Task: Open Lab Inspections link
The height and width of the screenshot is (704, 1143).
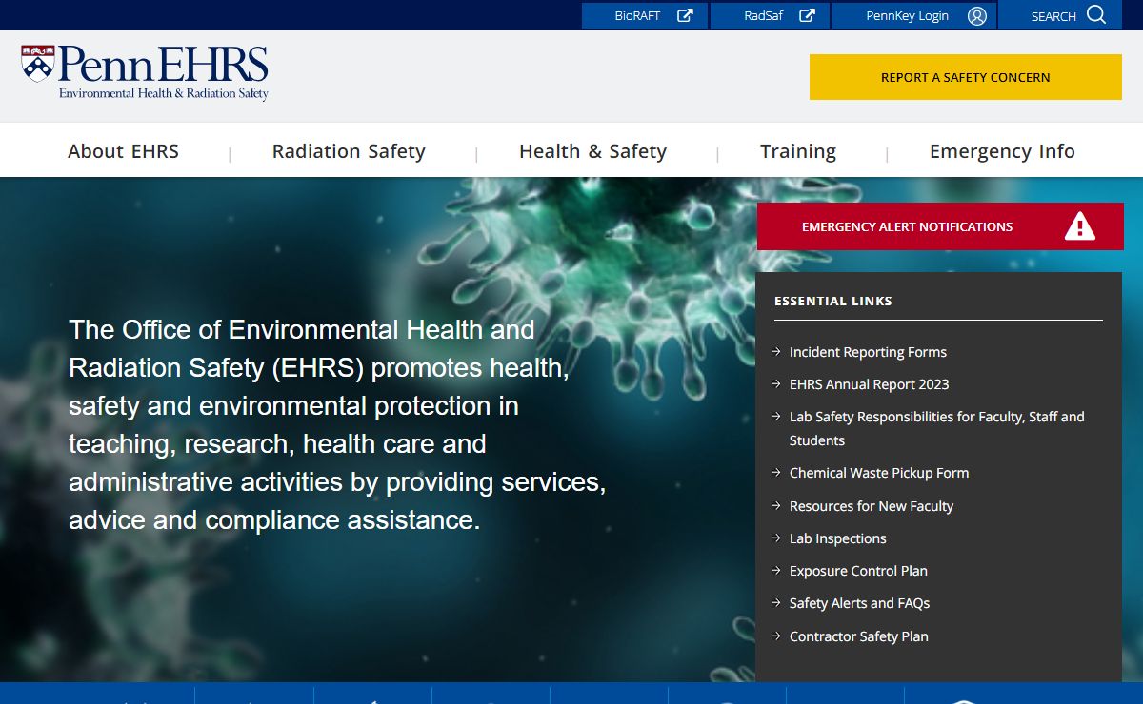Action: coord(838,538)
